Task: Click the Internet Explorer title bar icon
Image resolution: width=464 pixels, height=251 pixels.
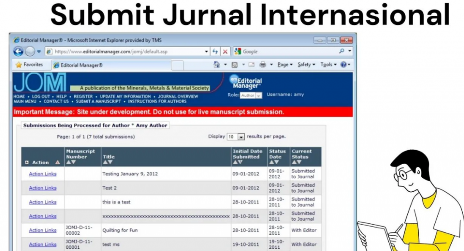Action: tap(17, 40)
